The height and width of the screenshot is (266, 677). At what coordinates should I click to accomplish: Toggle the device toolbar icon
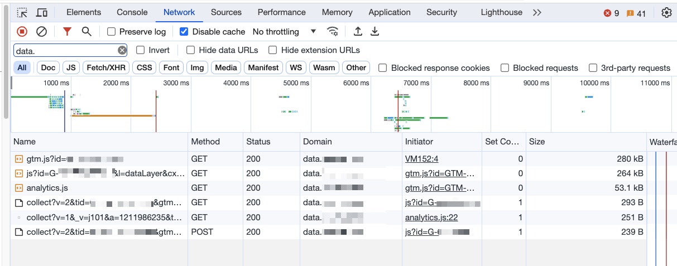point(41,12)
